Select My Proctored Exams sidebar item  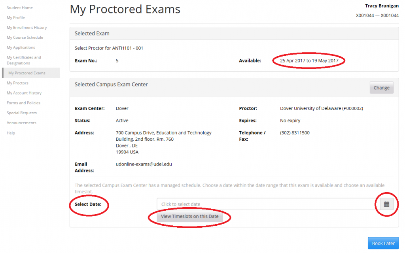pyautogui.click(x=27, y=73)
